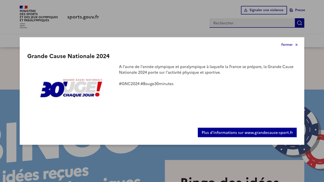Click the magnifier search button
The height and width of the screenshot is (182, 324).
point(299,23)
